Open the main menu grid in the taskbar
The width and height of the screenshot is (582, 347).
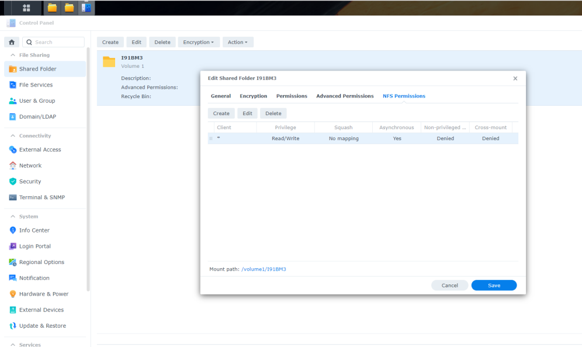pos(26,8)
